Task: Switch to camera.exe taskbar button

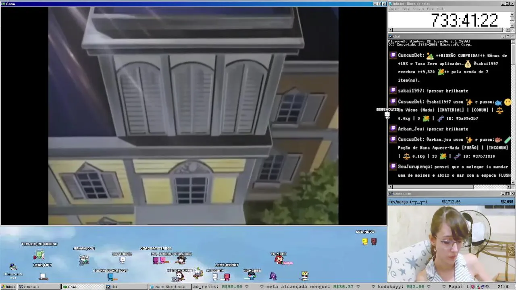Action: pos(39,287)
